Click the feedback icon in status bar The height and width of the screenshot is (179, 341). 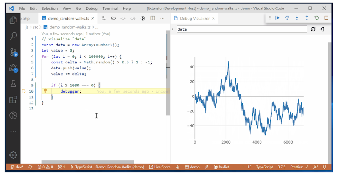pos(315,167)
